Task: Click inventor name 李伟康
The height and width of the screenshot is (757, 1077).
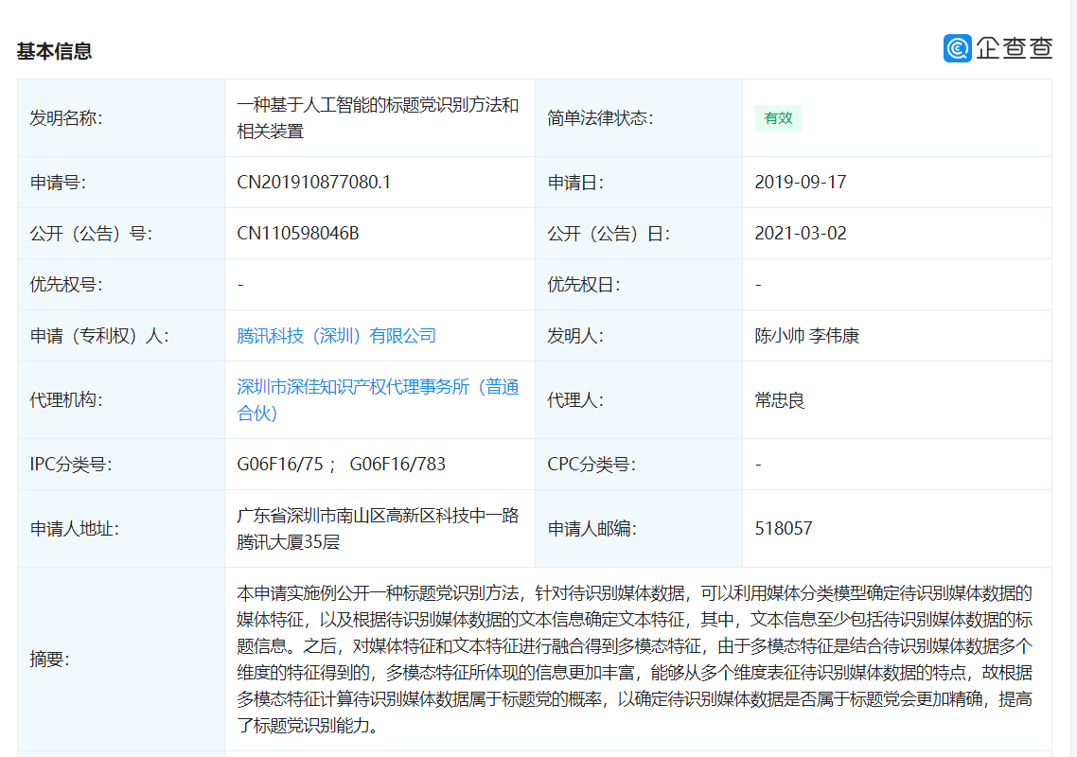Action: tap(834, 336)
